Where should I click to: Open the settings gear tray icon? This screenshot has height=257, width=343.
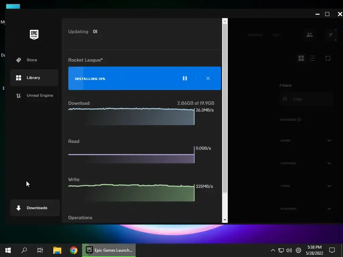(x=298, y=250)
